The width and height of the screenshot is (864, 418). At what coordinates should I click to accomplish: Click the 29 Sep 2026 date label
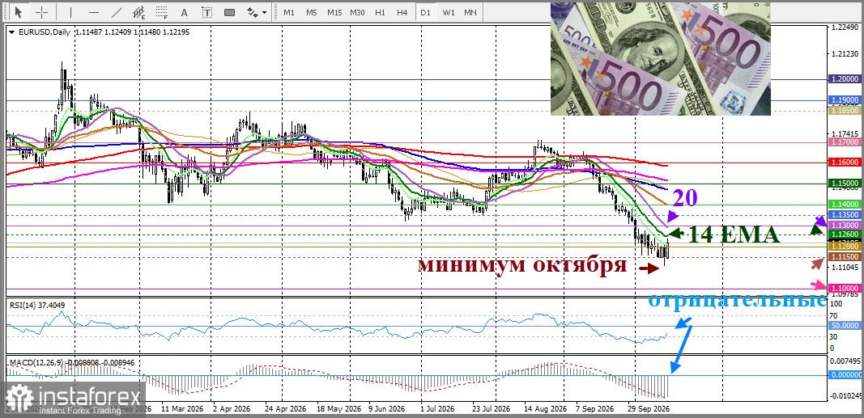point(649,410)
